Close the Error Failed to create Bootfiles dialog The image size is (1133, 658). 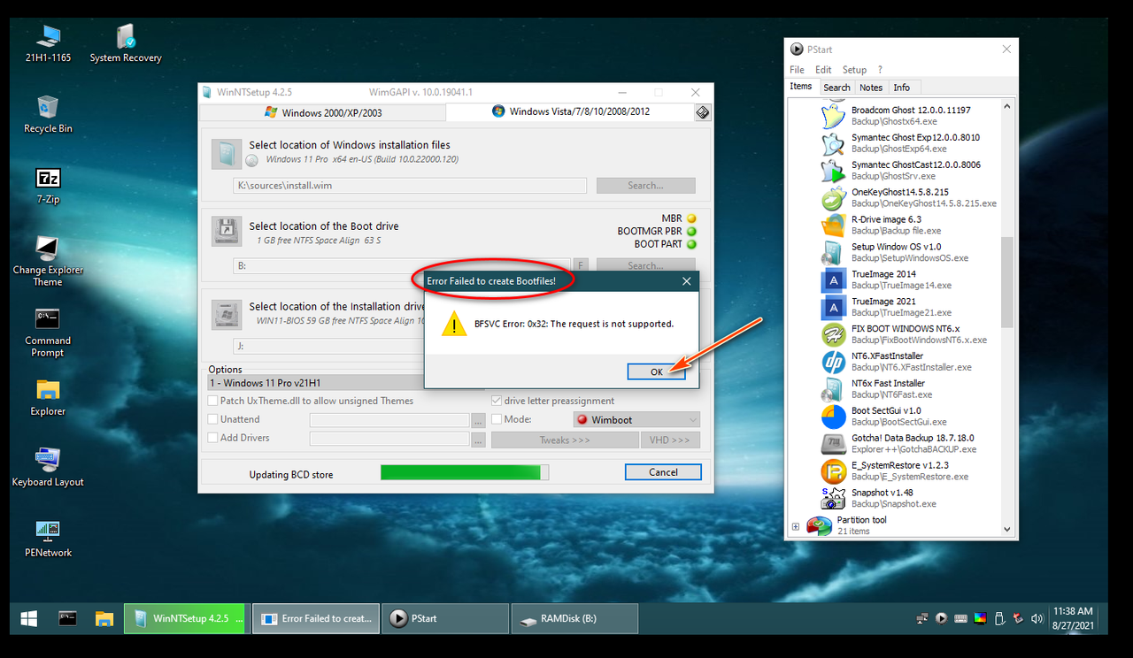(x=686, y=281)
